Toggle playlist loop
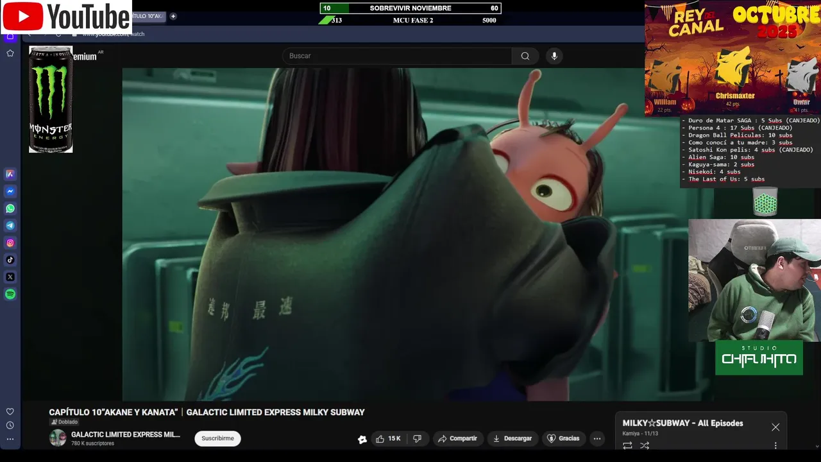 [627, 445]
